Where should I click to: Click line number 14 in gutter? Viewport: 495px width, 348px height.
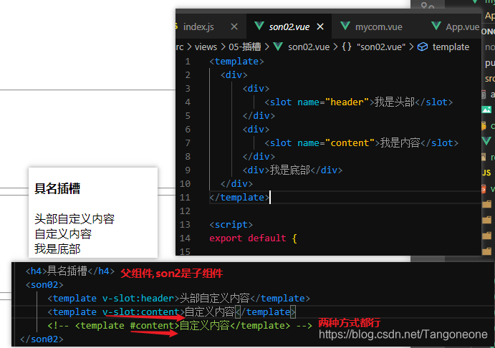[185, 238]
